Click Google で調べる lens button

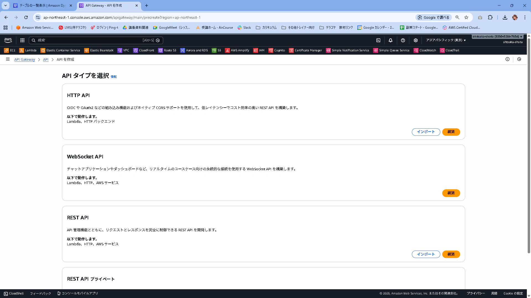tap(433, 17)
